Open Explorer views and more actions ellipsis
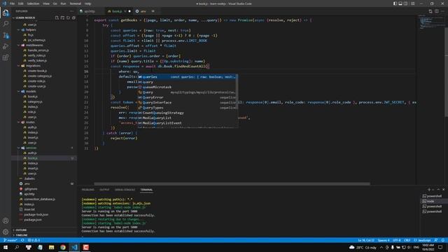Viewport: 448px width, 252px height. tap(71, 11)
